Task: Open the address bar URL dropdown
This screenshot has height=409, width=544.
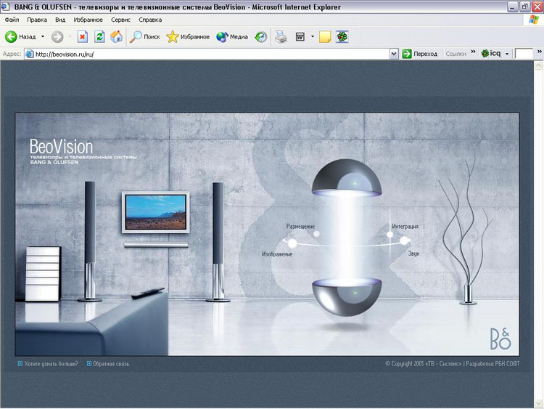Action: point(394,54)
